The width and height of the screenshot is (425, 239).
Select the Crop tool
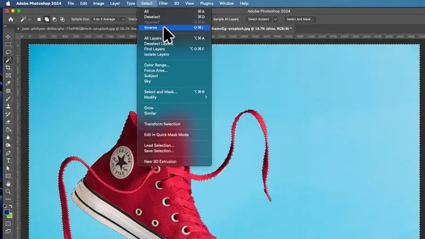point(8,67)
